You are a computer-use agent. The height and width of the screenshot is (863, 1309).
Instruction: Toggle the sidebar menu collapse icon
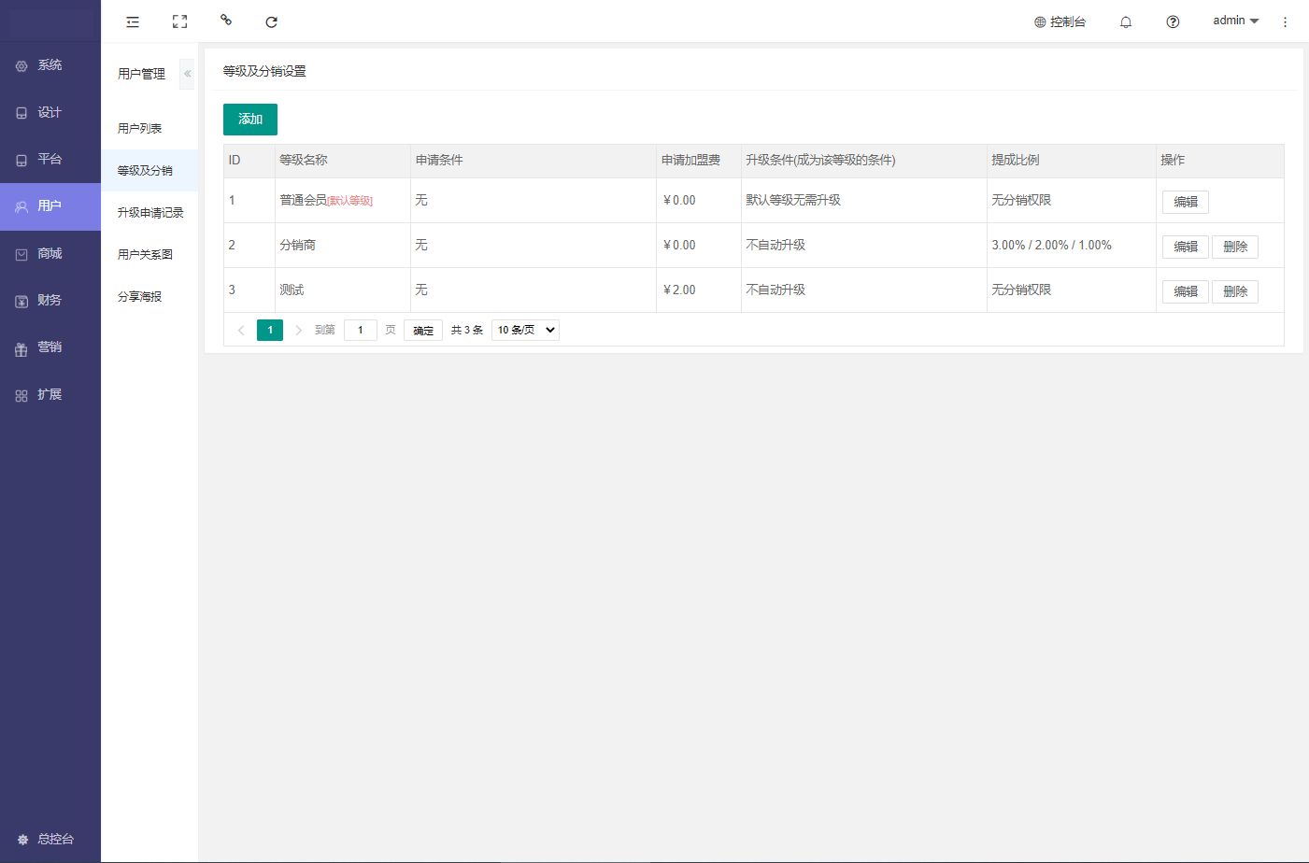133,21
